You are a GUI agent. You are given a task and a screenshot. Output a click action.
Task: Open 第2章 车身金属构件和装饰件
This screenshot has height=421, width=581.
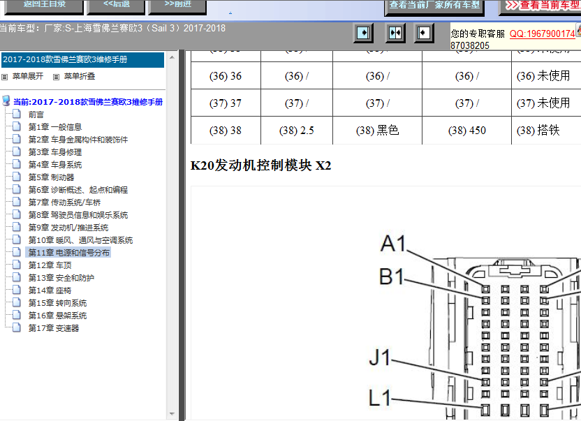tap(78, 140)
